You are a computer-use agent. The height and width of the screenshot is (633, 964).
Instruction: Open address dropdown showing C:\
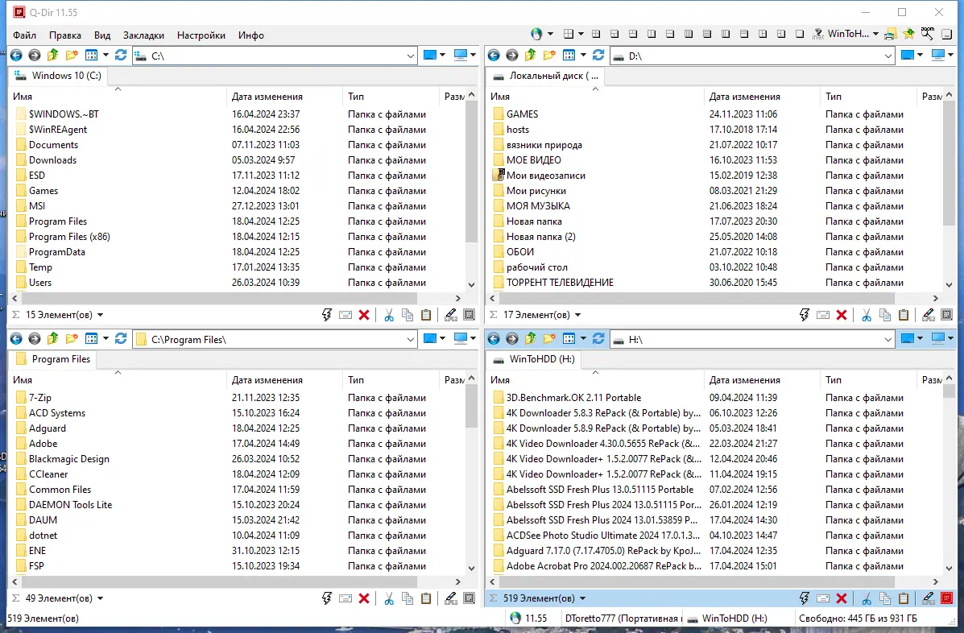[411, 56]
